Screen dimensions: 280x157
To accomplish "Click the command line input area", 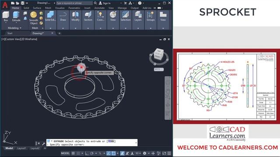I will pyautogui.click(x=92, y=143).
